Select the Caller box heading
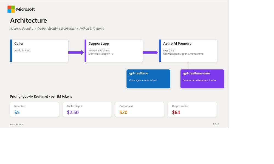Viewport: 274px width, 164px height. click(19, 43)
